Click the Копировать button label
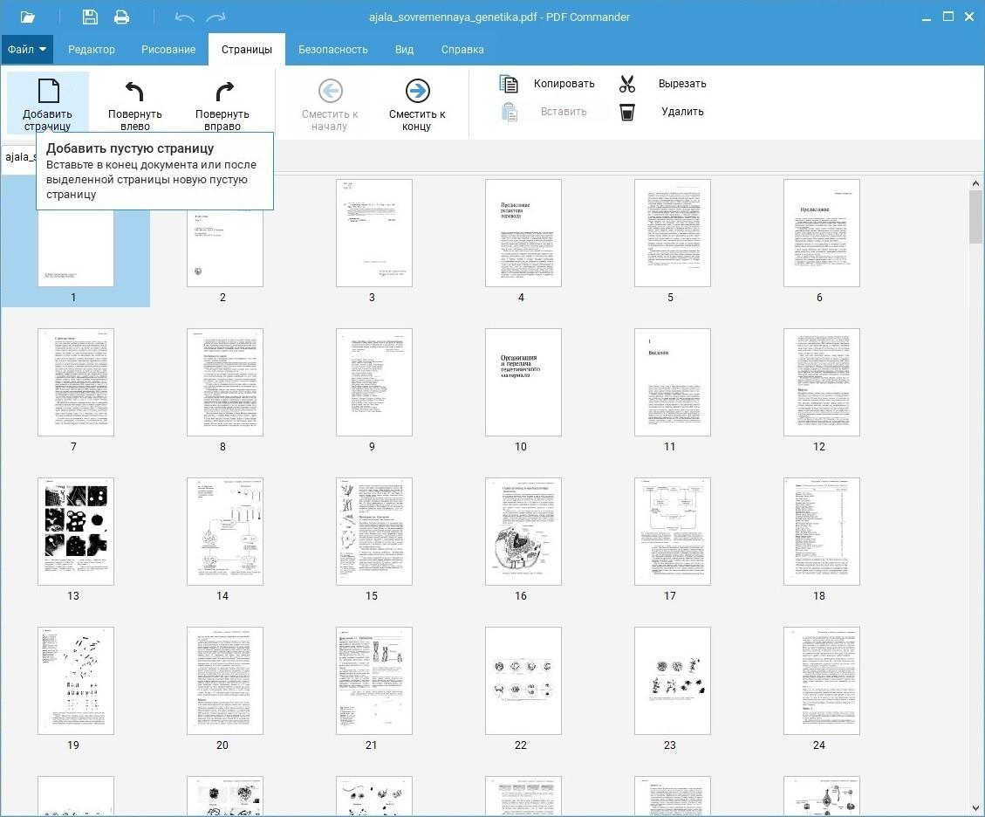 coord(564,84)
